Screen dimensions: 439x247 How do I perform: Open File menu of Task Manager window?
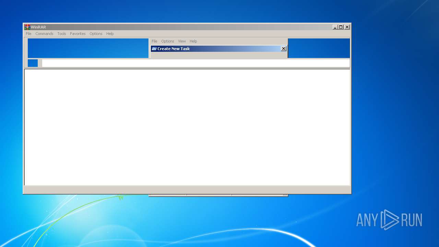pos(154,41)
